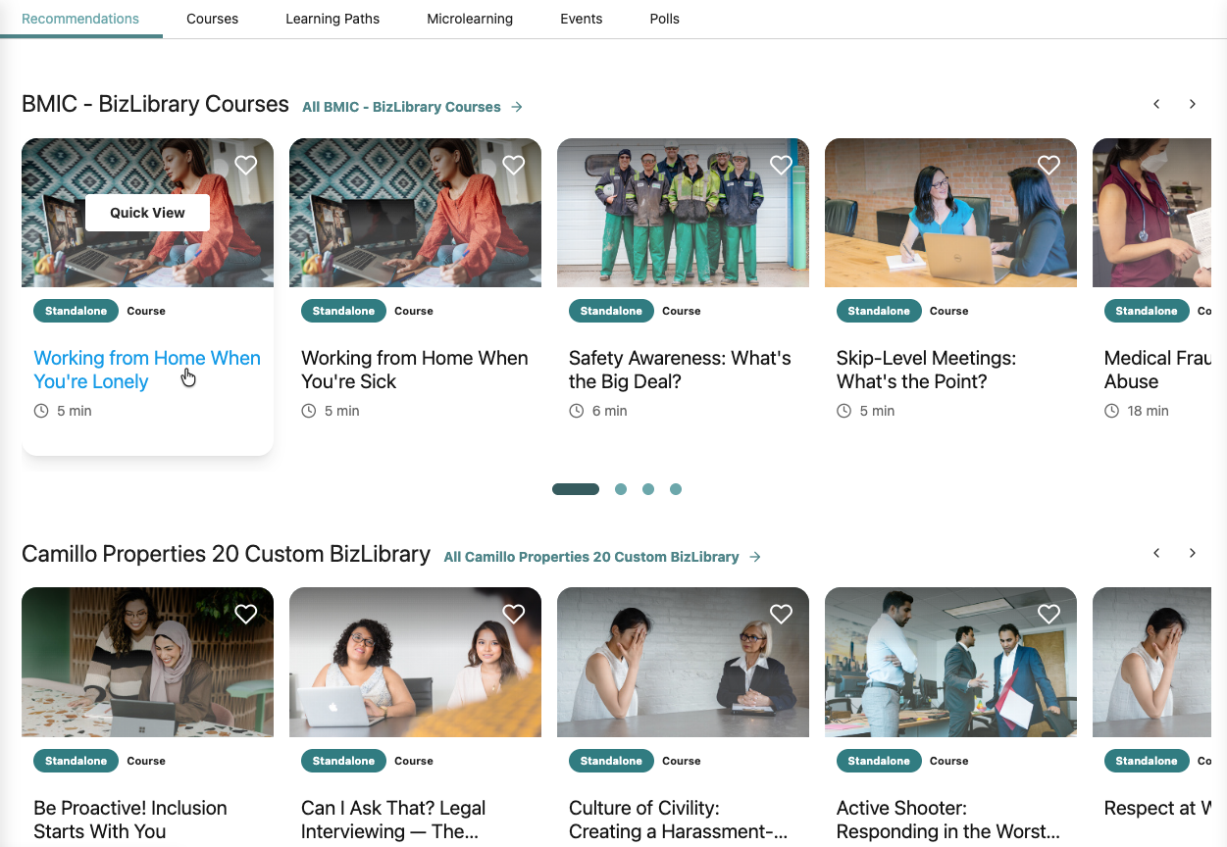
Task: Favorite the Working from Home When You're Lonely course
Action: tap(246, 166)
